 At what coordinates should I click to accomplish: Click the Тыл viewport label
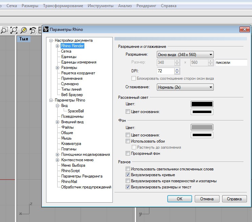pos(23,39)
